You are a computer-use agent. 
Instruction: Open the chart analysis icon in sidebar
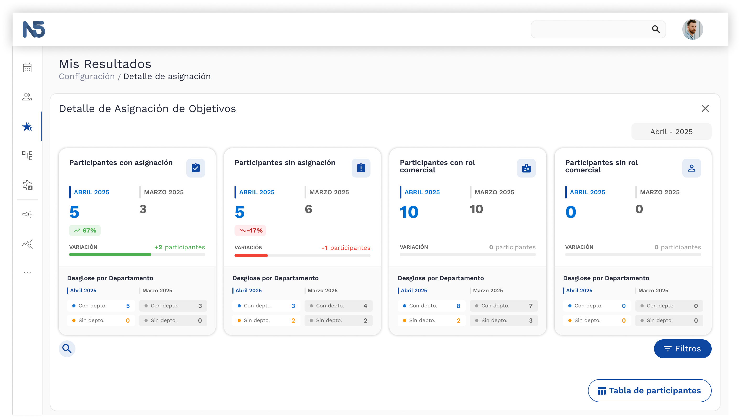click(x=27, y=244)
